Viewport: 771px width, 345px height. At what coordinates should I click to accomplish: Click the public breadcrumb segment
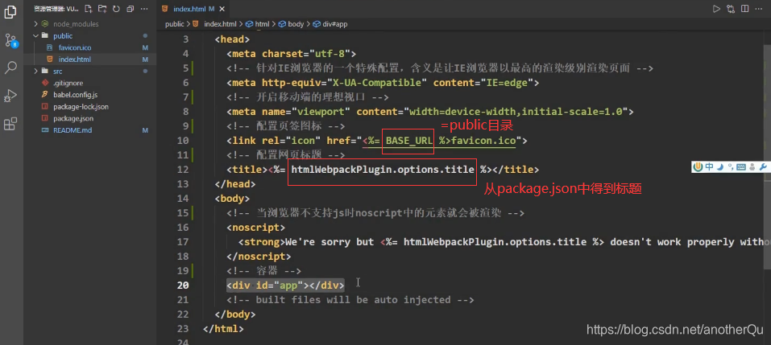pos(175,23)
